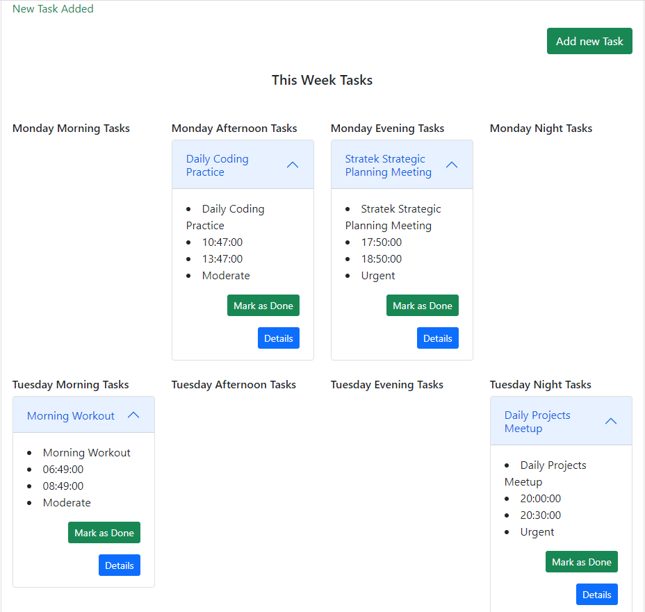Screen dimensions: 645x612
Task: Click the This Week Tasks heading
Action: coord(322,80)
